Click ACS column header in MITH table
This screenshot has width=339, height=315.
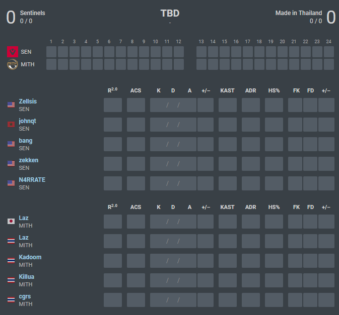tap(135, 207)
